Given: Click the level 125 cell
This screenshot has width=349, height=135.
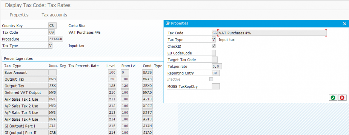Looking at the screenshot, I should [112, 86].
